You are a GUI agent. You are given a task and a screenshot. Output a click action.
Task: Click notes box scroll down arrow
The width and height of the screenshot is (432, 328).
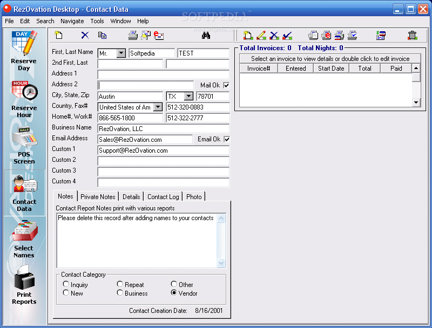[x=221, y=263]
